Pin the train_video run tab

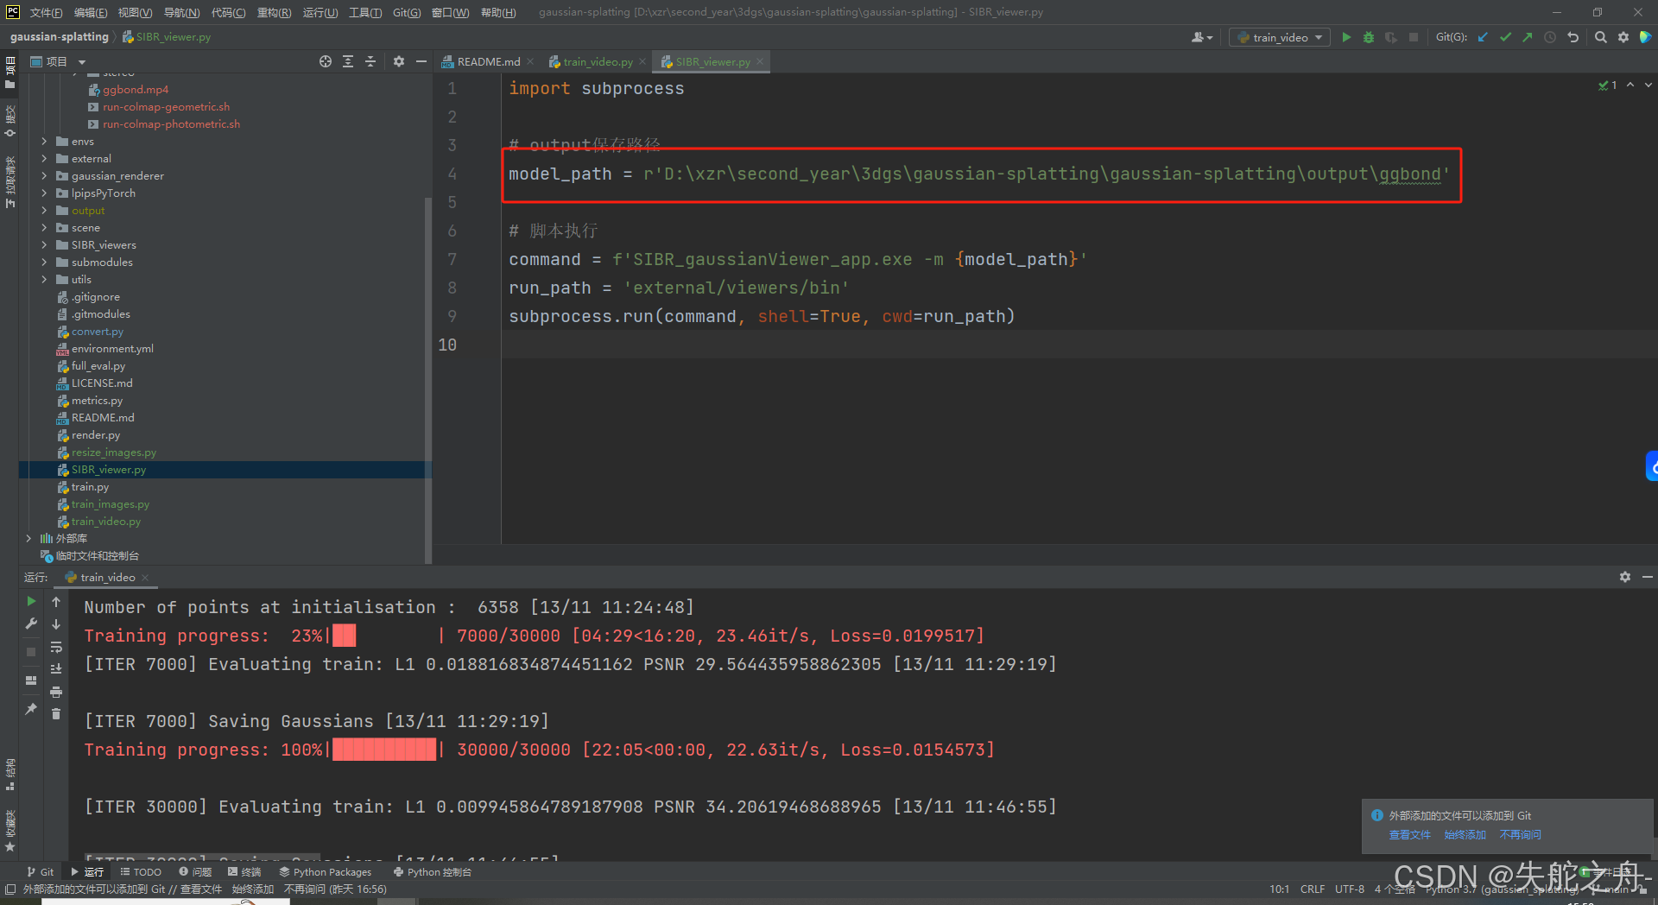click(31, 709)
